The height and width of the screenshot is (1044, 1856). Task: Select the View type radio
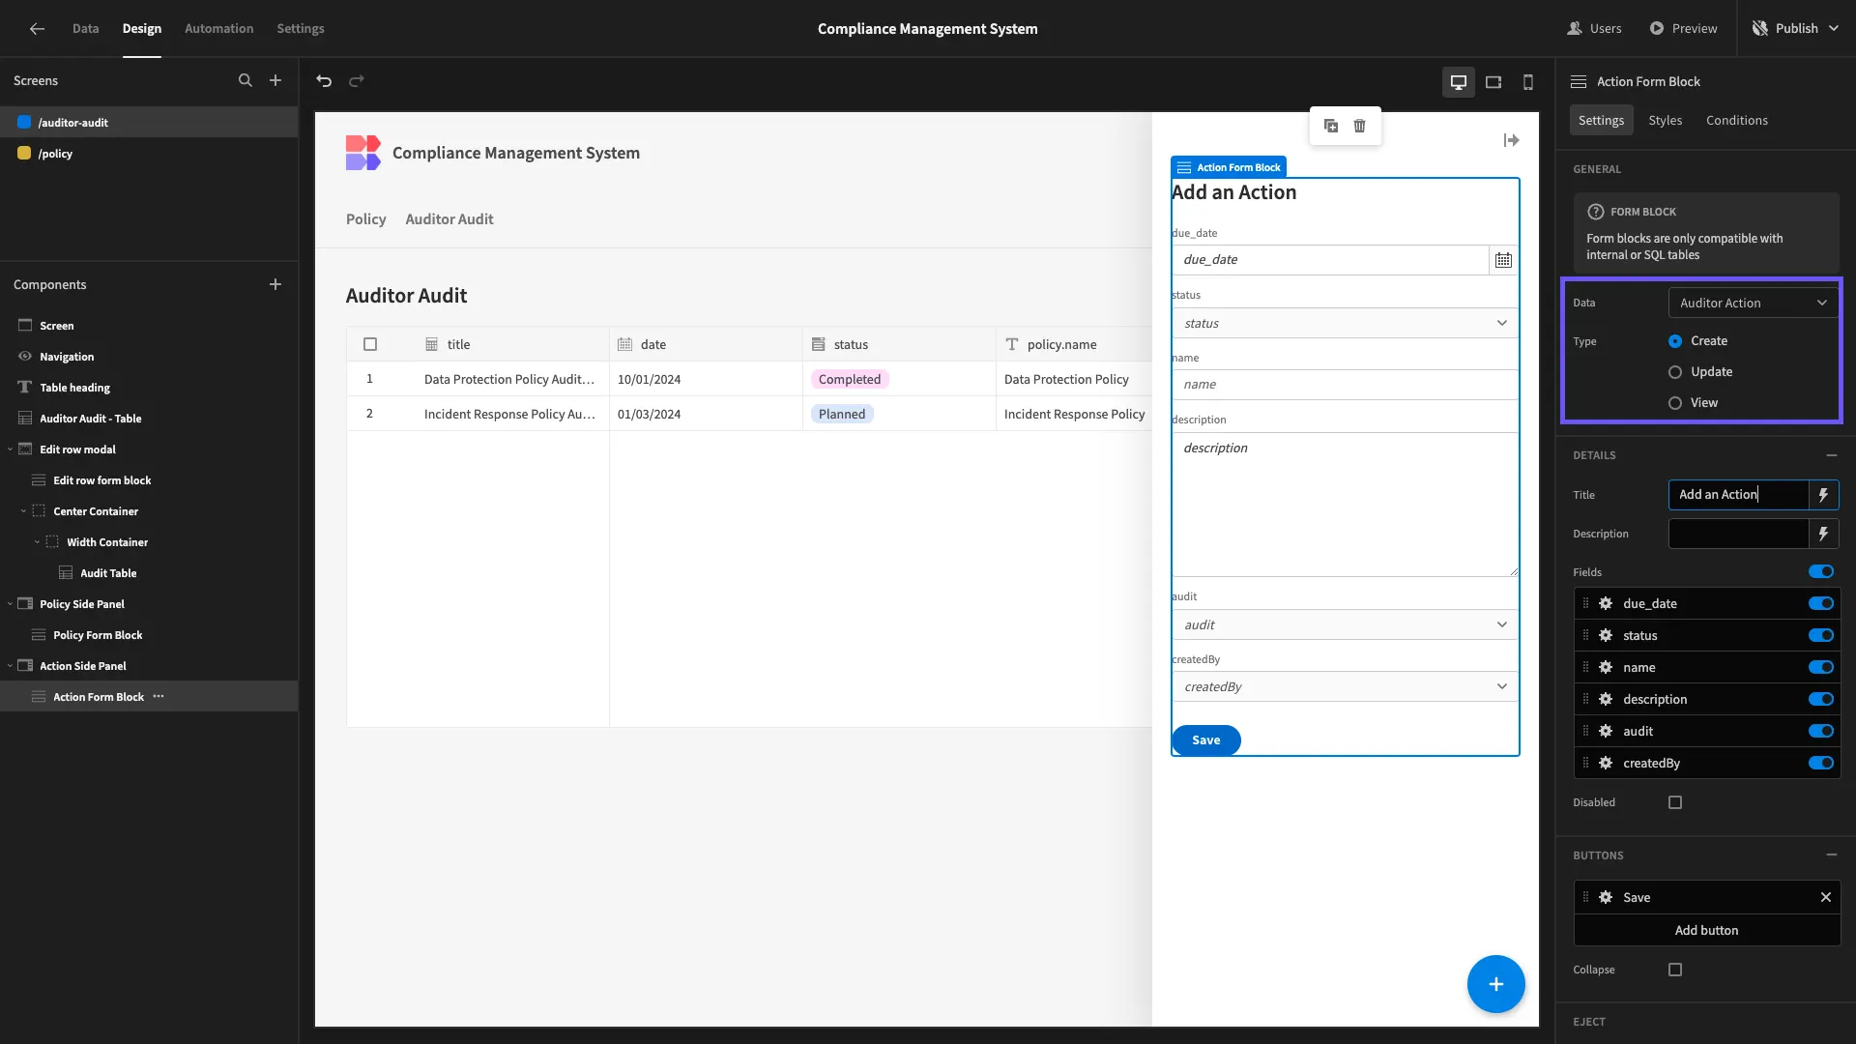point(1675,403)
